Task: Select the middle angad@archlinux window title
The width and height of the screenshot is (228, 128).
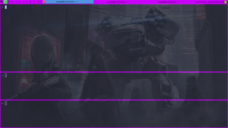Action: coord(118,2)
